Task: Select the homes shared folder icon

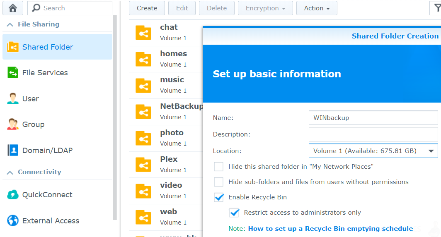Action: 143,59
